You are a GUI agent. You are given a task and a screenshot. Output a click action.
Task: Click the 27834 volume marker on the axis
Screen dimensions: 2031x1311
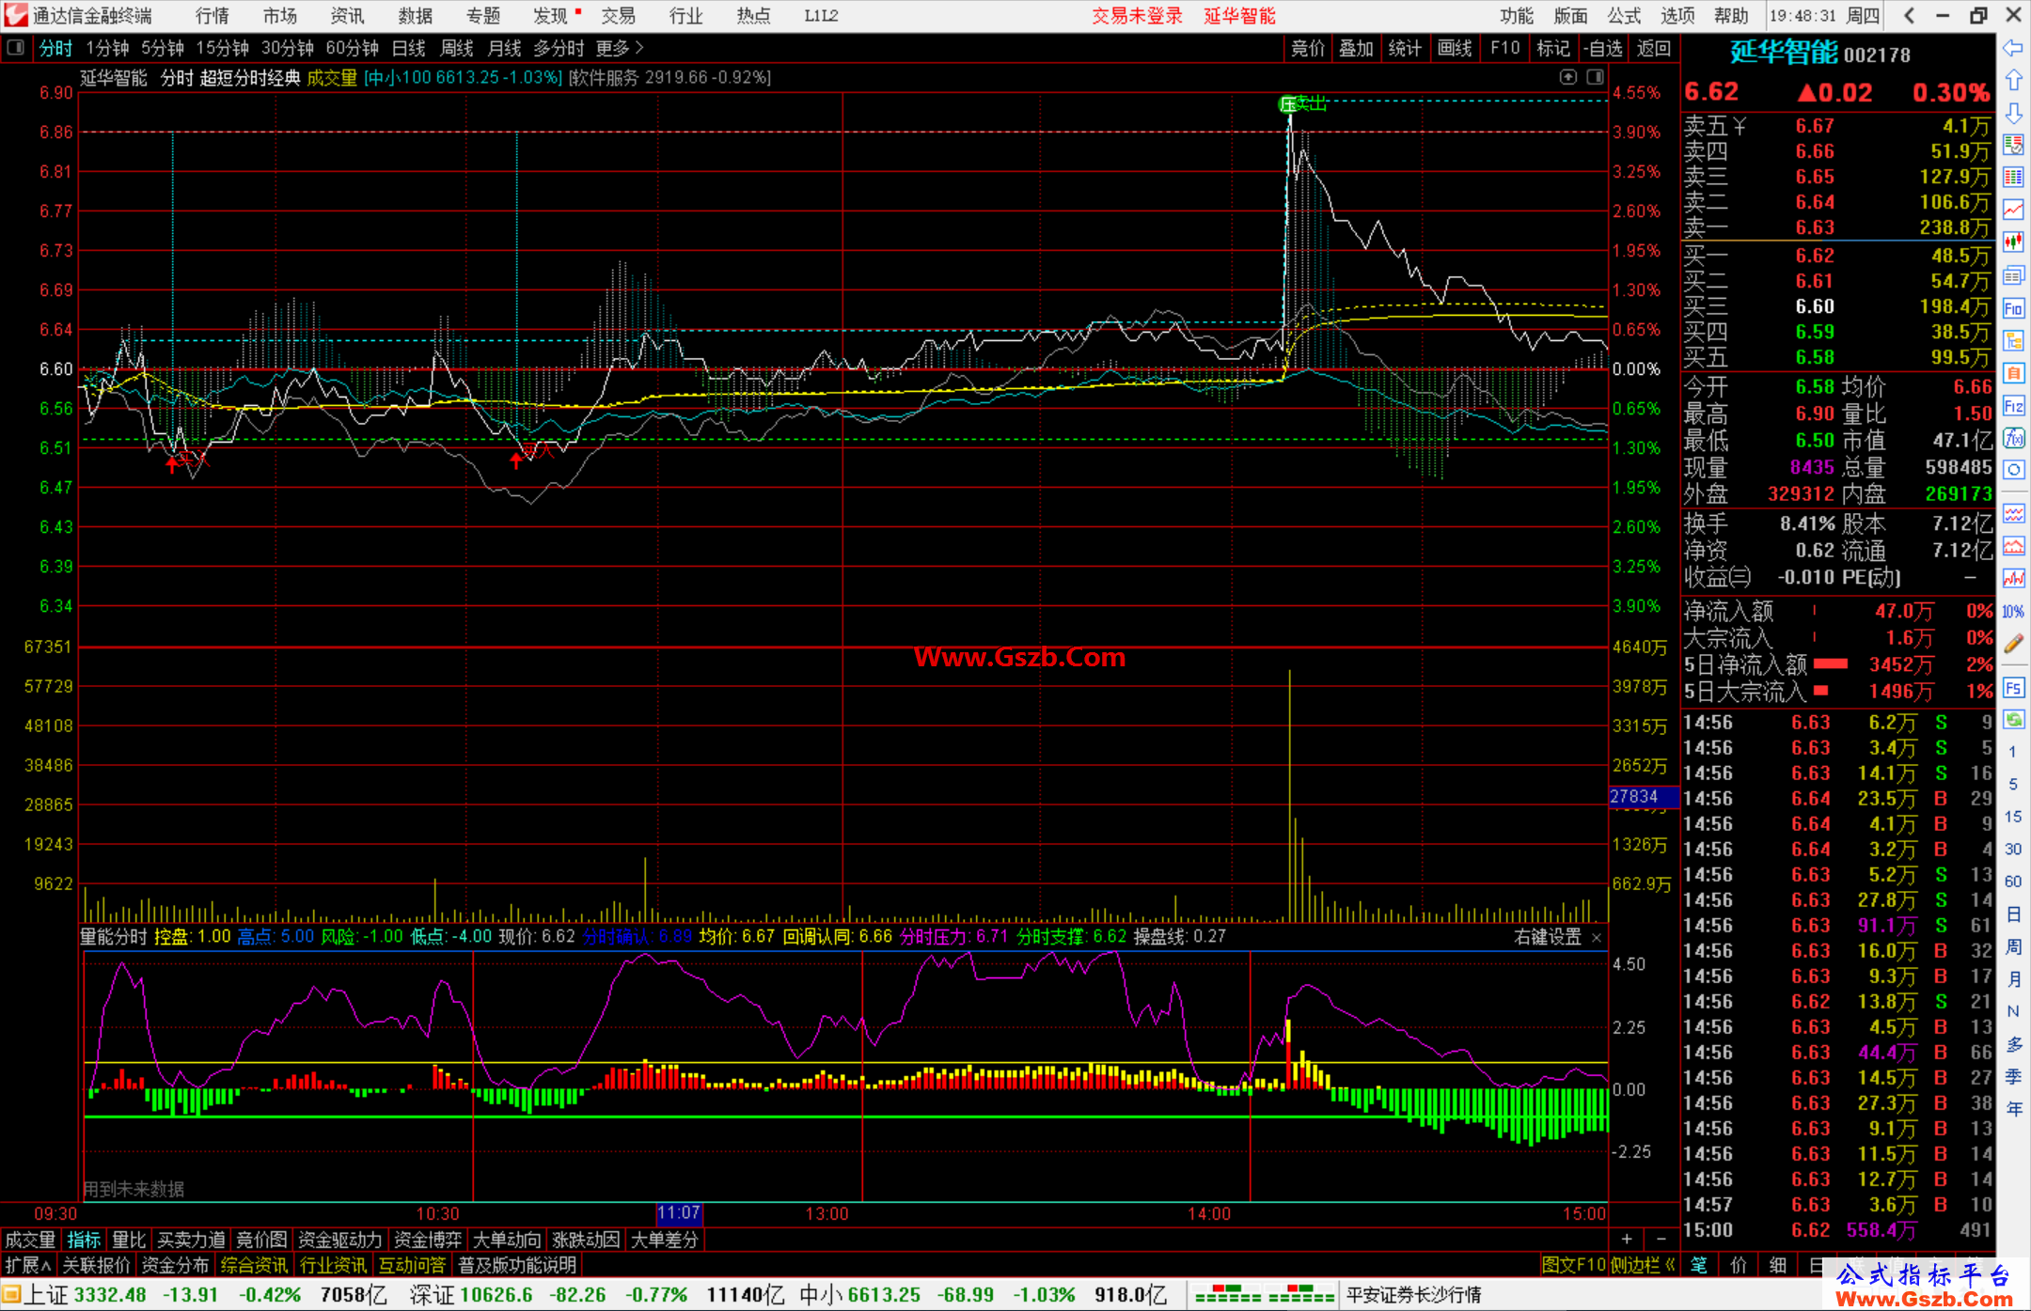tap(1643, 797)
